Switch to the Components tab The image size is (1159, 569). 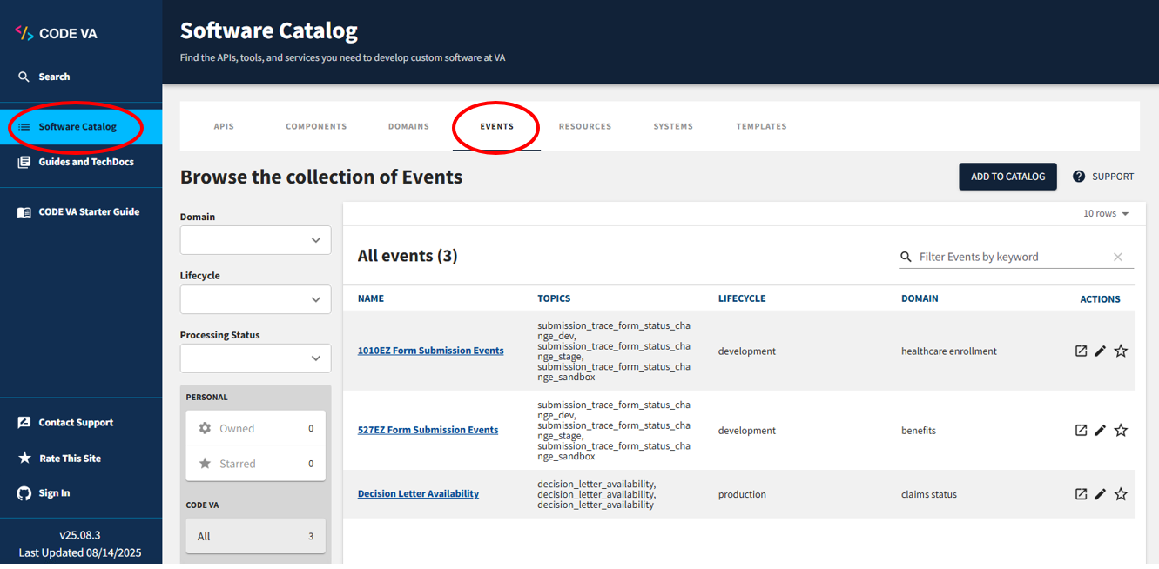pyautogui.click(x=316, y=127)
